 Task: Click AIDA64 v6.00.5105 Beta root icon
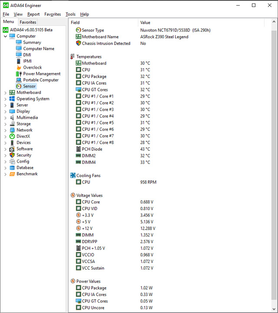point(6,30)
